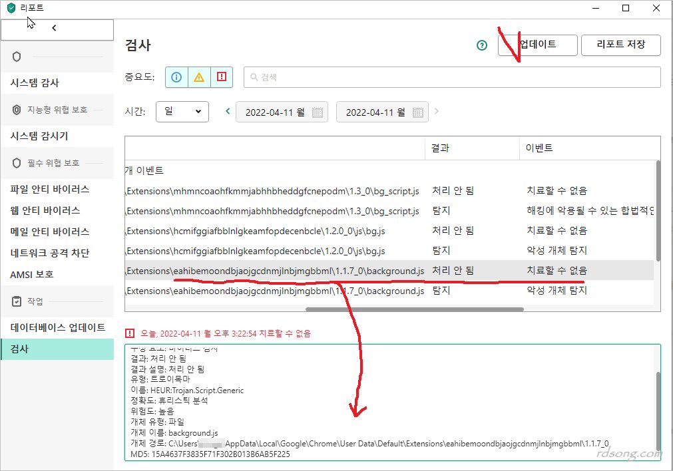Click the 리포트 저장 button

620,45
